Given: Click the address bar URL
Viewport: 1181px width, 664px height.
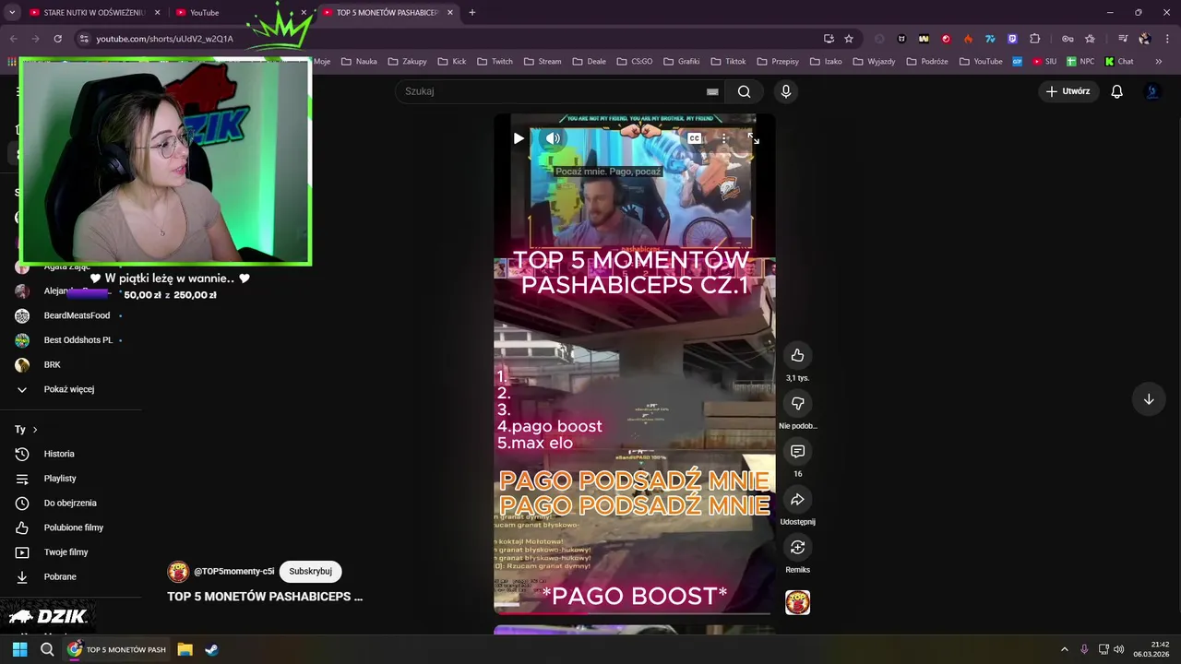Looking at the screenshot, I should [x=164, y=39].
